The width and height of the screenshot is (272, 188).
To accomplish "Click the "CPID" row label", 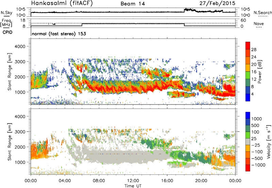I will [7, 32].
